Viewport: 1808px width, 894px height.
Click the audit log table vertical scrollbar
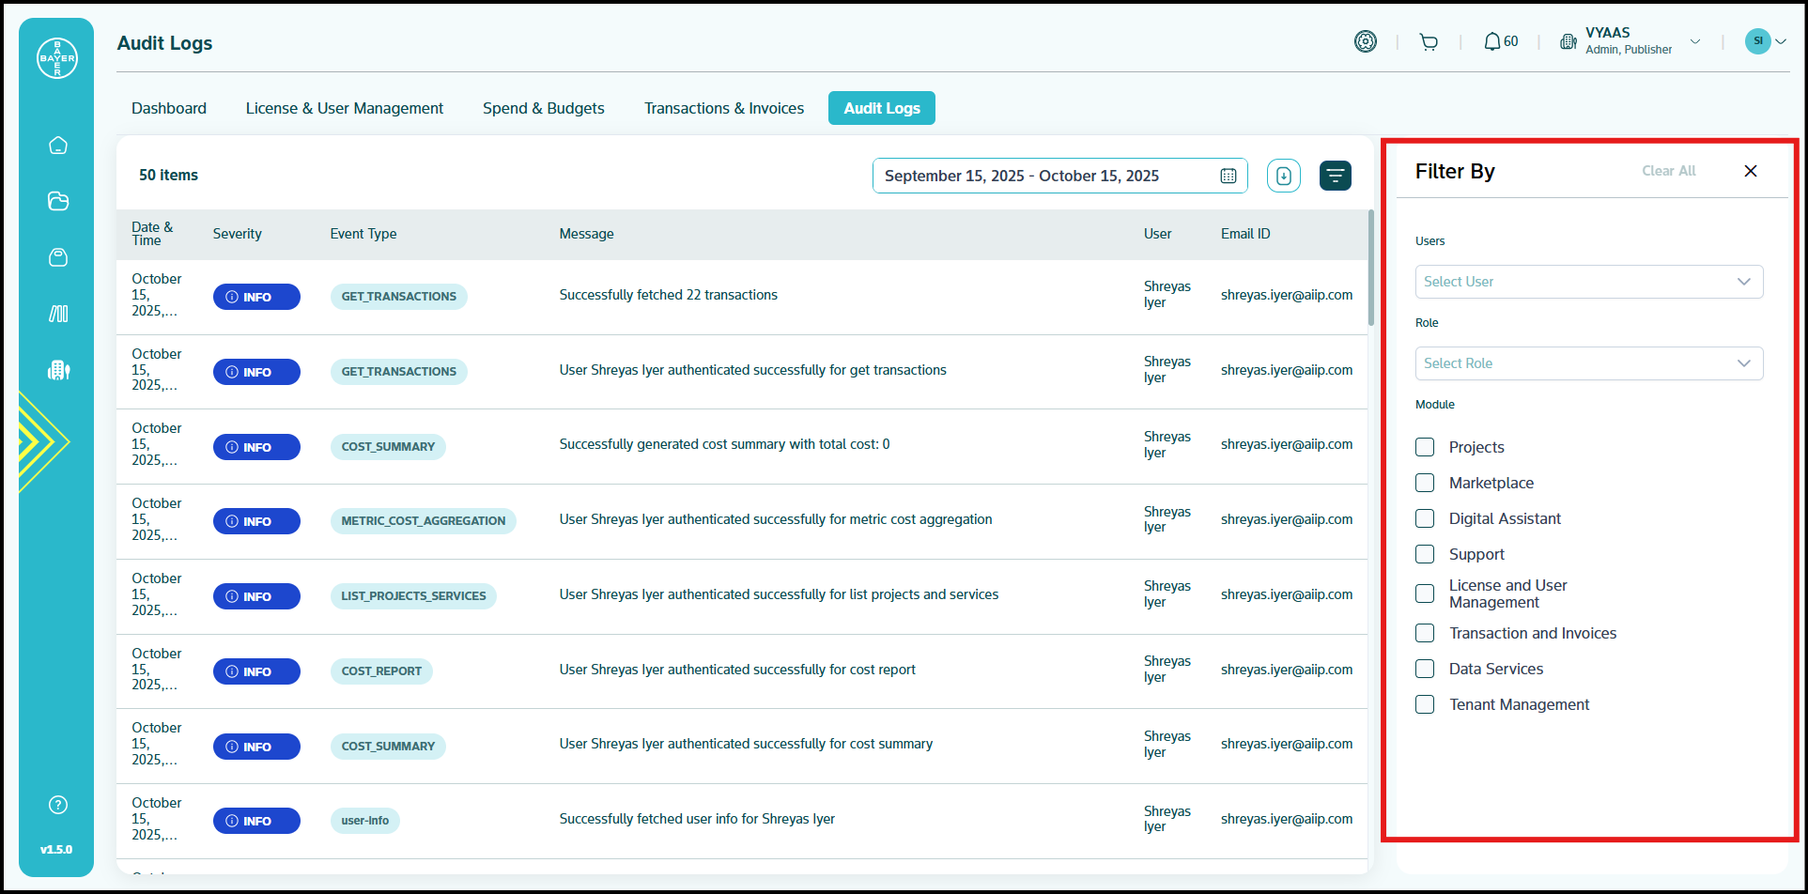(1370, 272)
